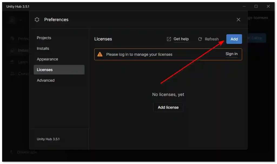The width and height of the screenshot is (277, 164).
Task: Click the Add license button
Action: point(168,107)
